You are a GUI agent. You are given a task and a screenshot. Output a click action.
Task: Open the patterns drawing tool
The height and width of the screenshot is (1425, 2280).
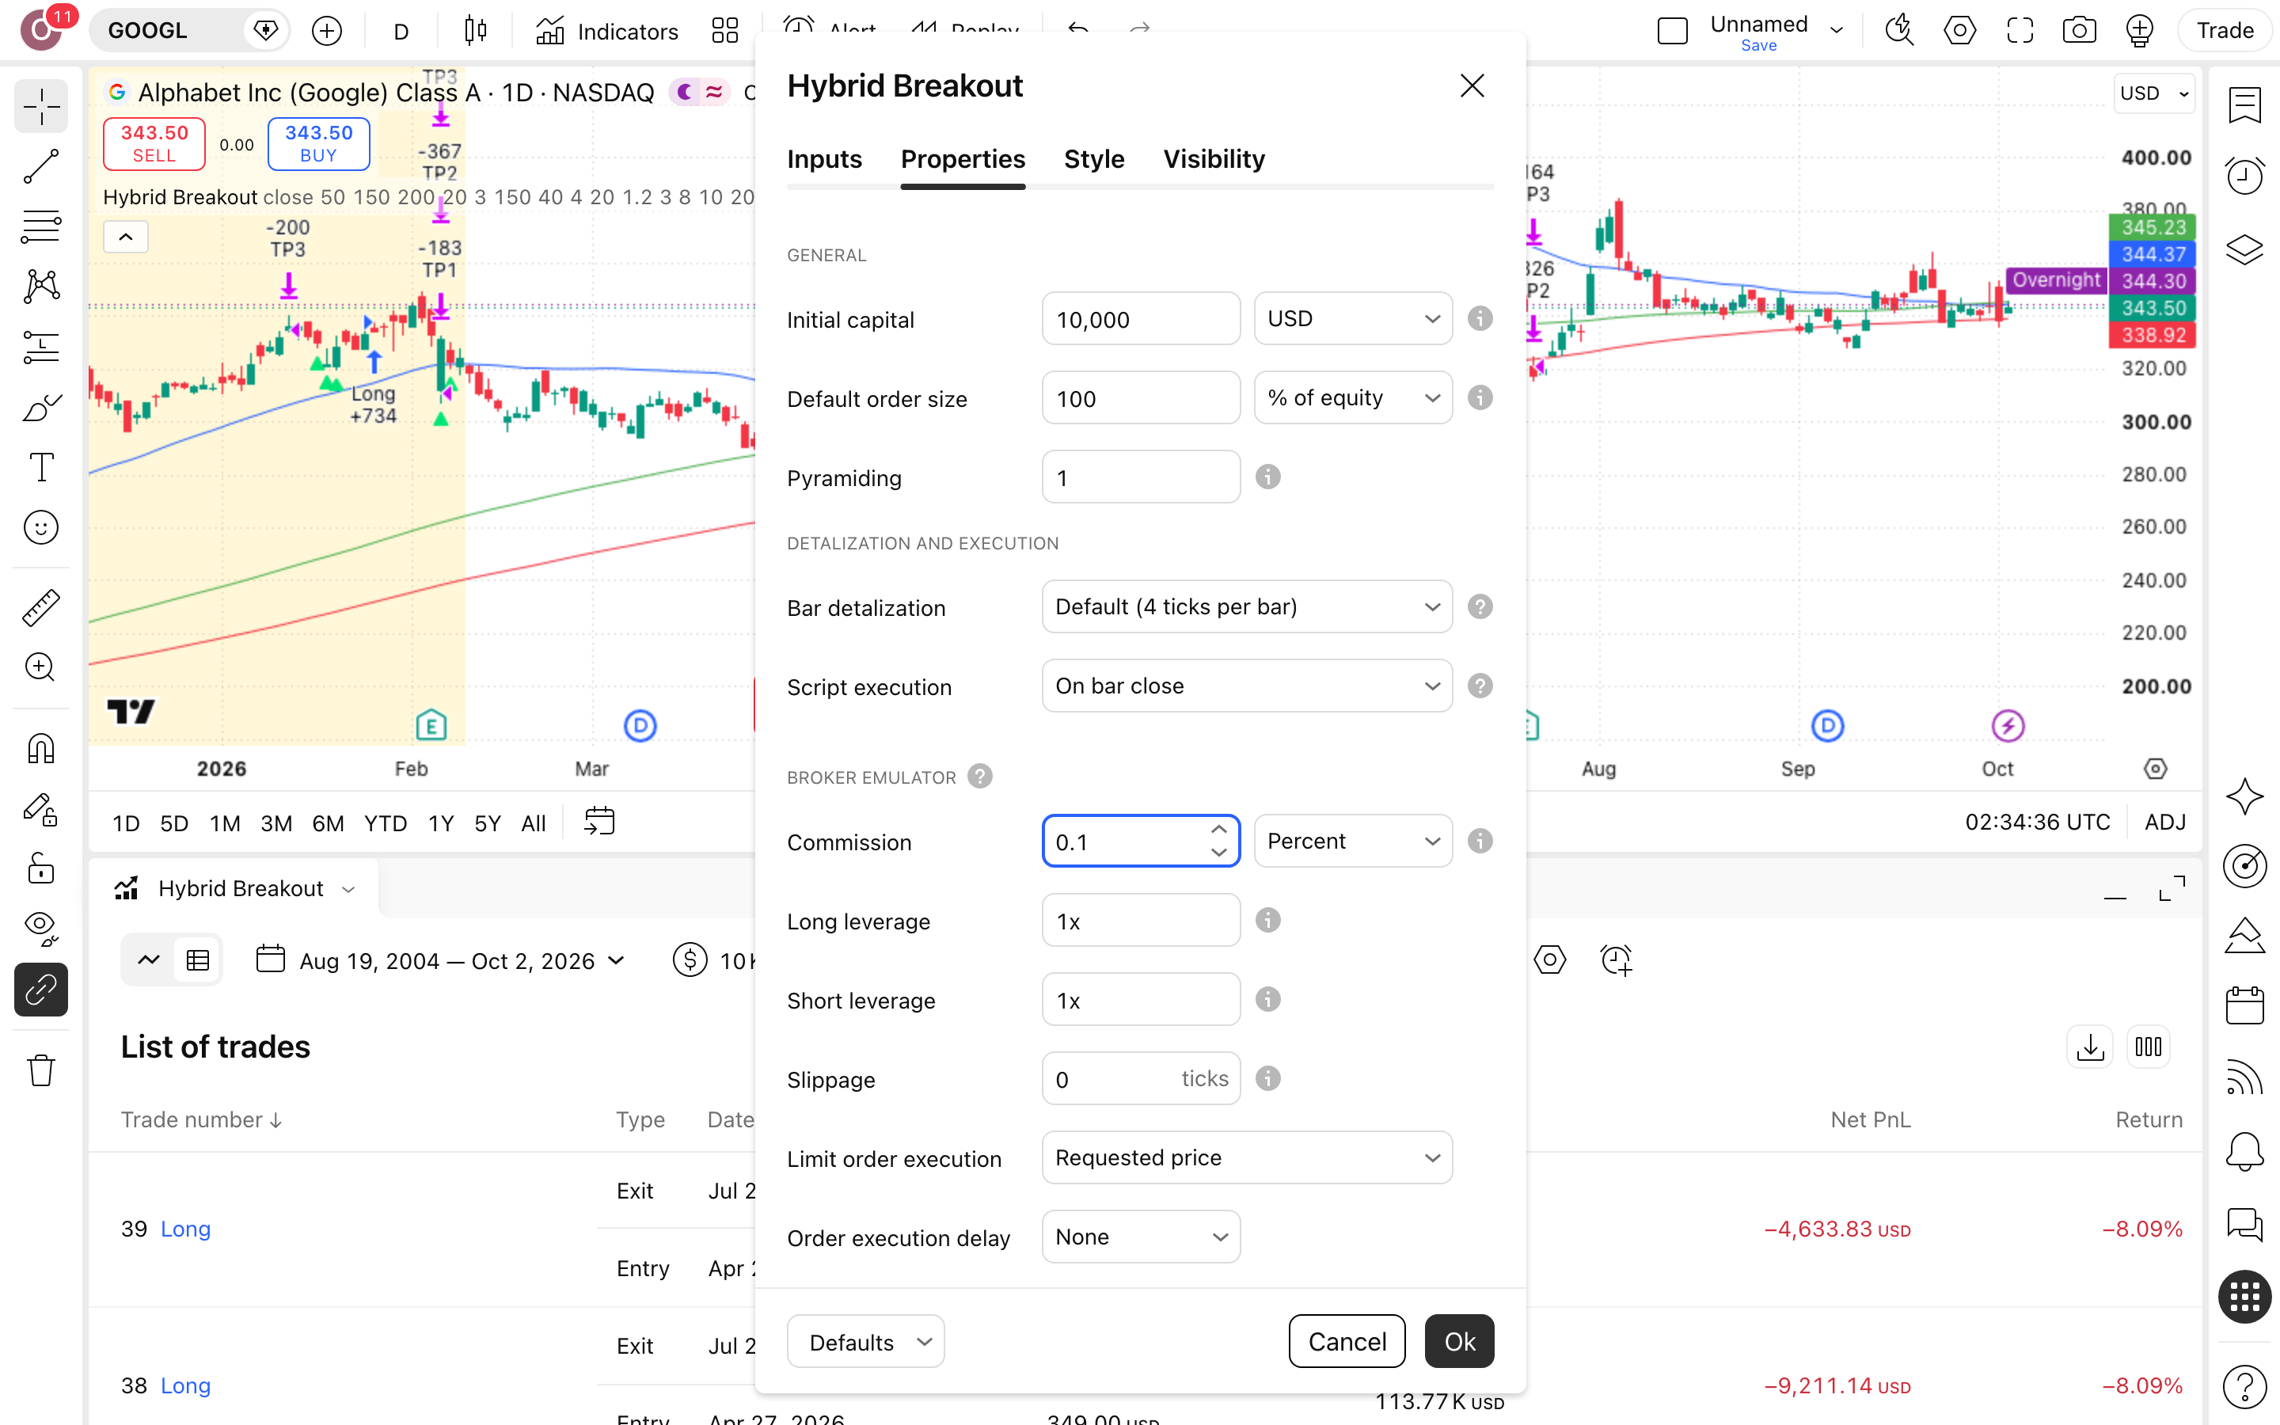(40, 287)
